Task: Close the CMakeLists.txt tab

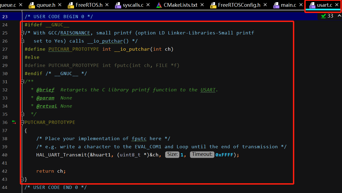Action: tap(203, 5)
